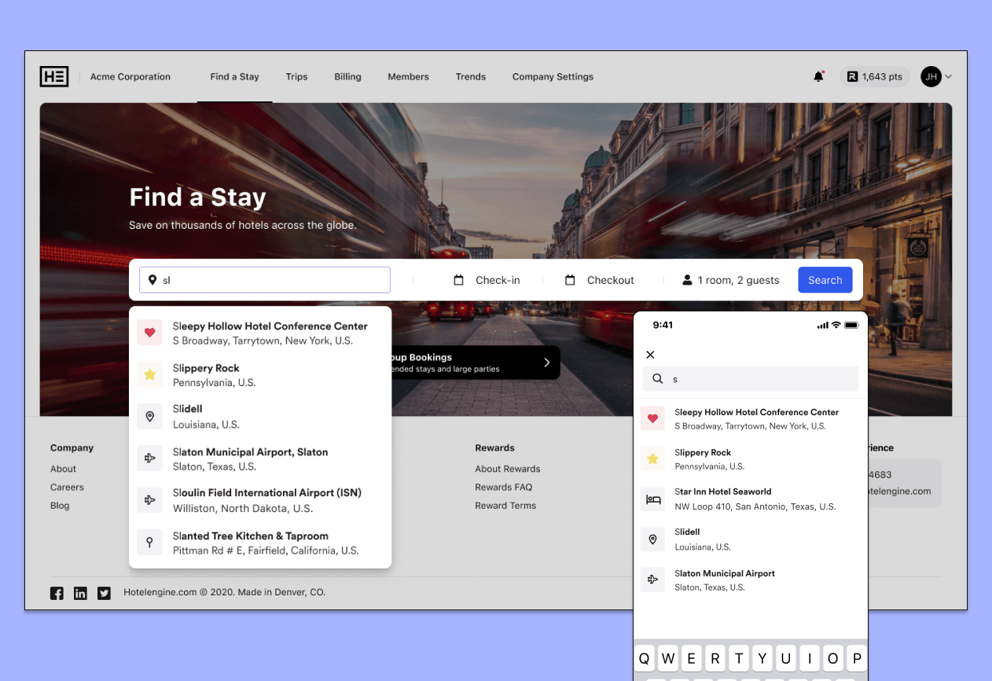Tap the T key on mobile keyboard
992x681 pixels.
pyautogui.click(x=739, y=658)
